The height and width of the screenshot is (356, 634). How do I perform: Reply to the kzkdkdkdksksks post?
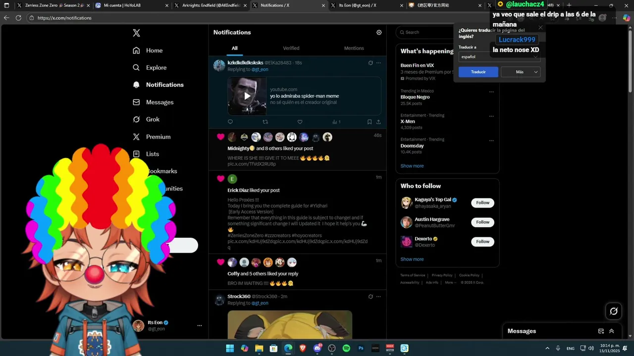[230, 122]
